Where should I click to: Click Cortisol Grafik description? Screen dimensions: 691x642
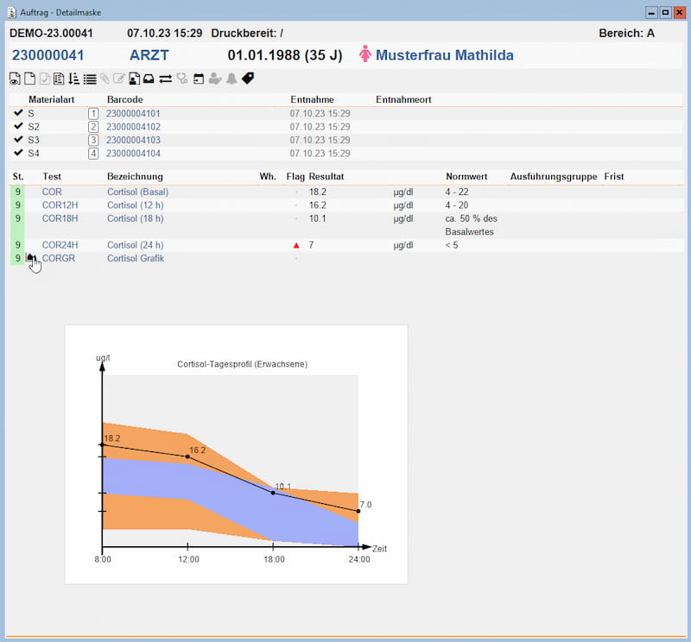[x=136, y=258]
